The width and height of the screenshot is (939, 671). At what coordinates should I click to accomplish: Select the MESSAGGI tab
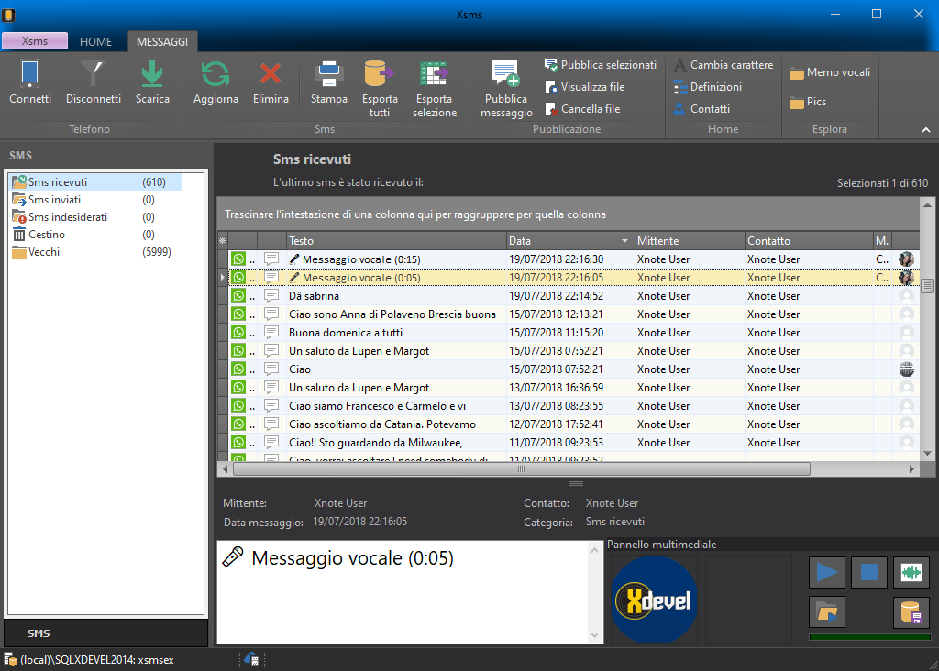pos(162,41)
